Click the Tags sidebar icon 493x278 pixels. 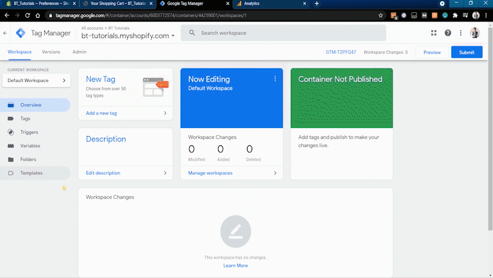(10, 119)
